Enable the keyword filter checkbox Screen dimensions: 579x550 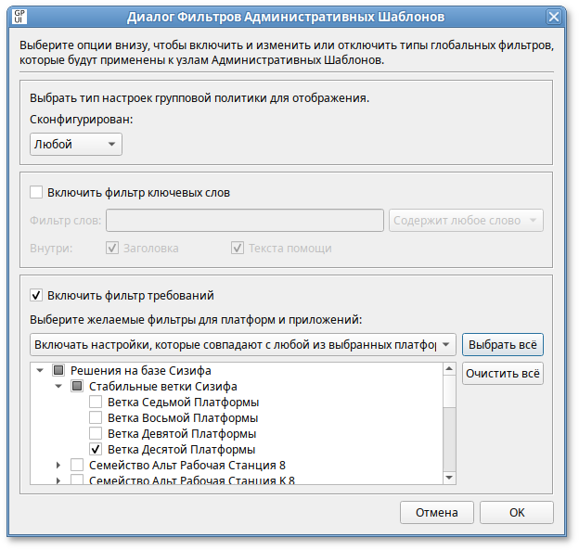(37, 193)
